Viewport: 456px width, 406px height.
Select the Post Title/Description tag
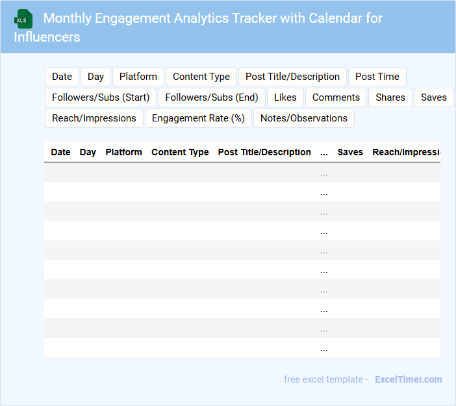[x=292, y=77]
